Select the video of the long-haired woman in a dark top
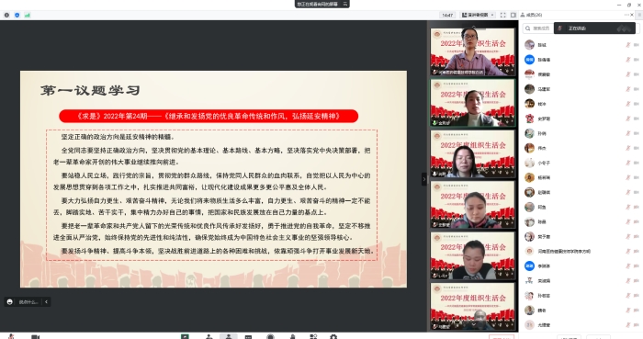The height and width of the screenshot is (339, 643). click(x=472, y=153)
